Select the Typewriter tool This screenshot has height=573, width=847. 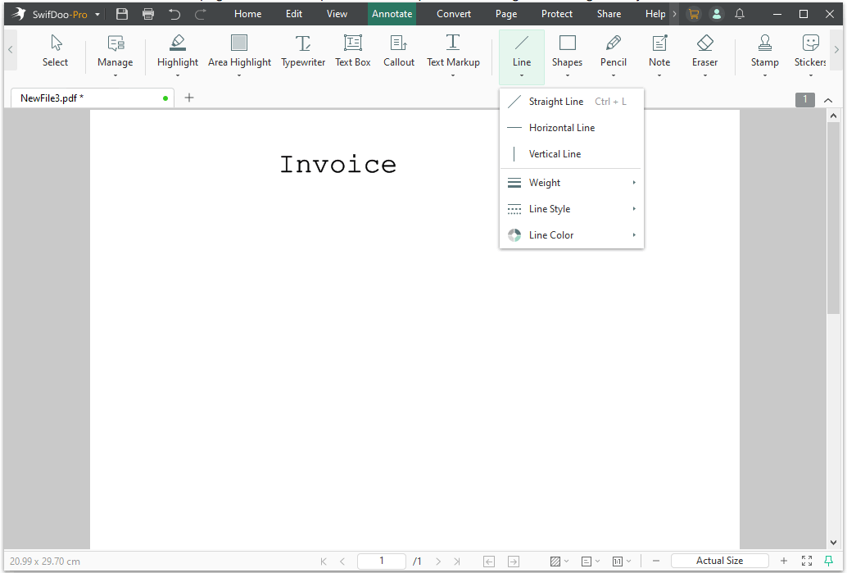click(x=303, y=52)
